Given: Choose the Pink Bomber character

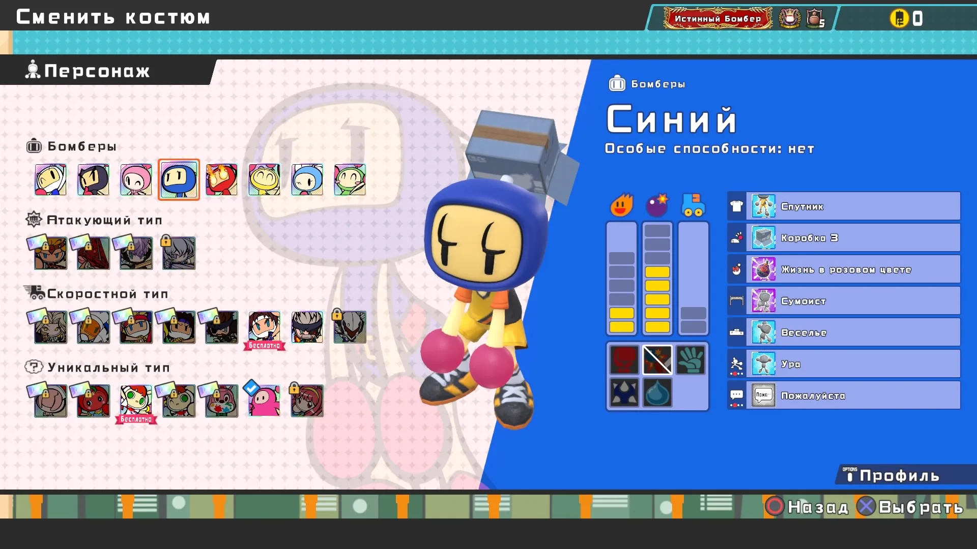Looking at the screenshot, I should click(136, 179).
